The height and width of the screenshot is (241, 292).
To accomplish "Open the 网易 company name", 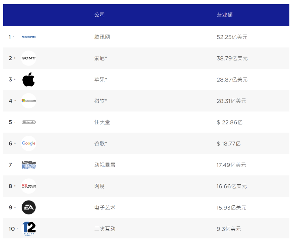I will tap(99, 186).
